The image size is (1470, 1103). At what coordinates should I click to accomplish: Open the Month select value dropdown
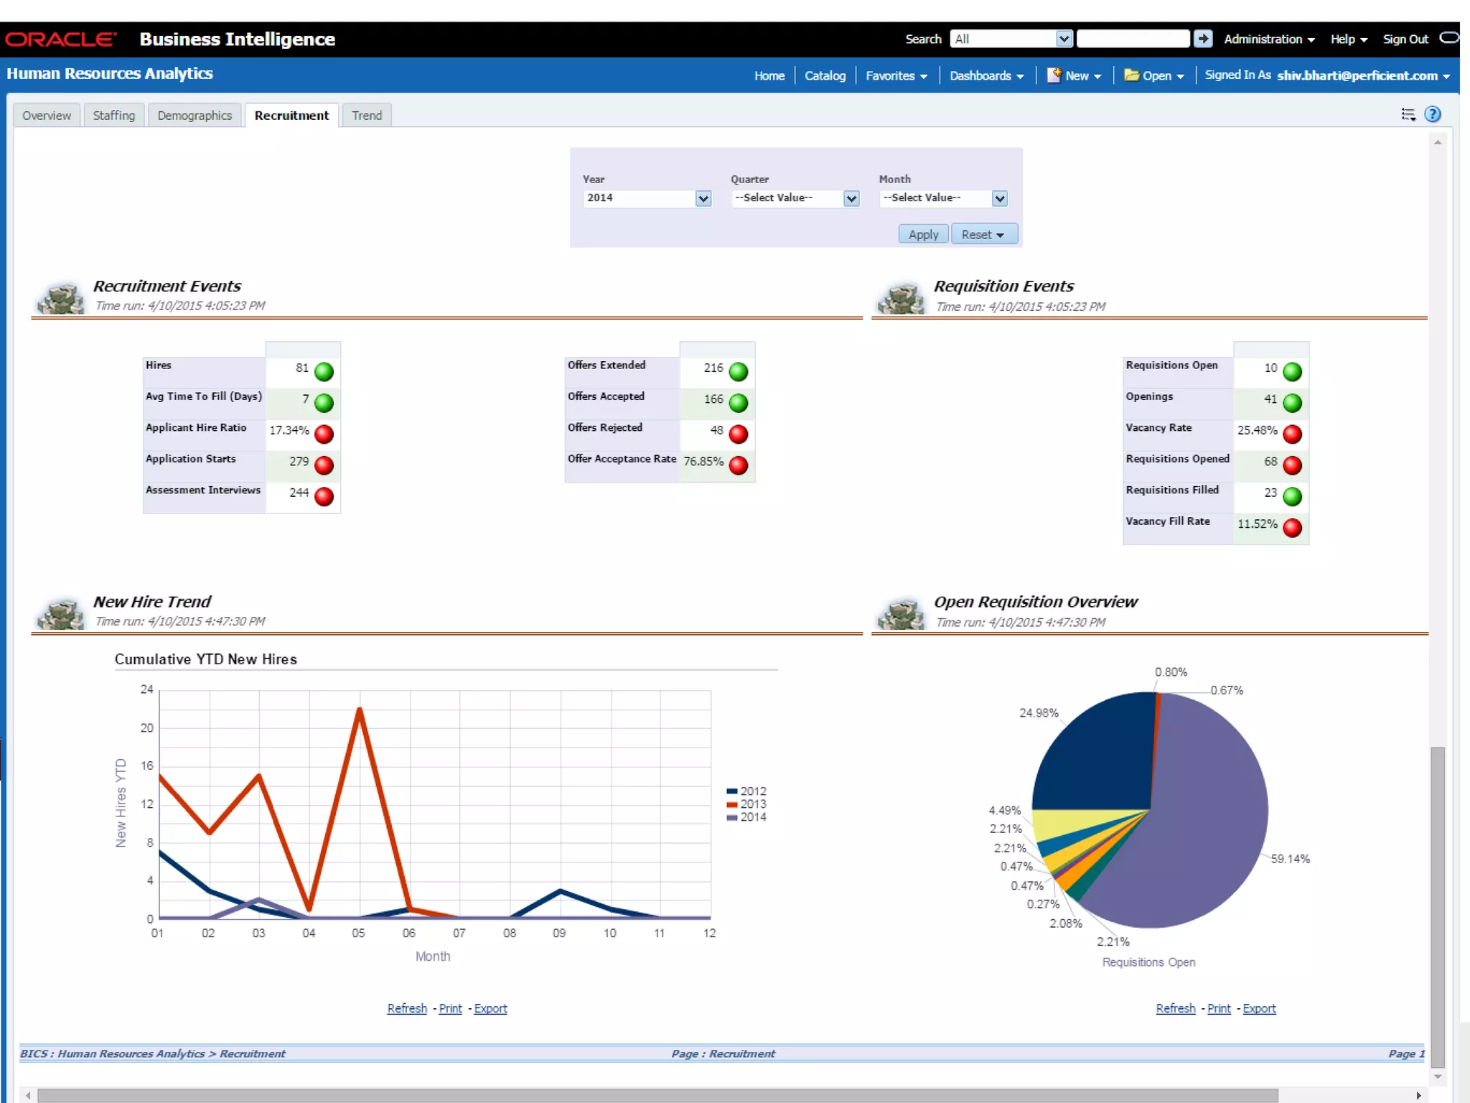tap(999, 199)
